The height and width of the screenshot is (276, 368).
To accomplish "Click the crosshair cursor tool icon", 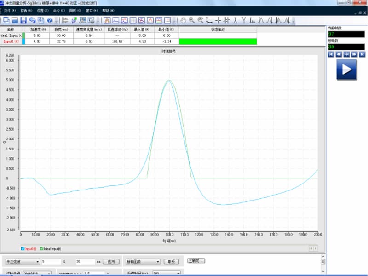I will click(x=218, y=20).
